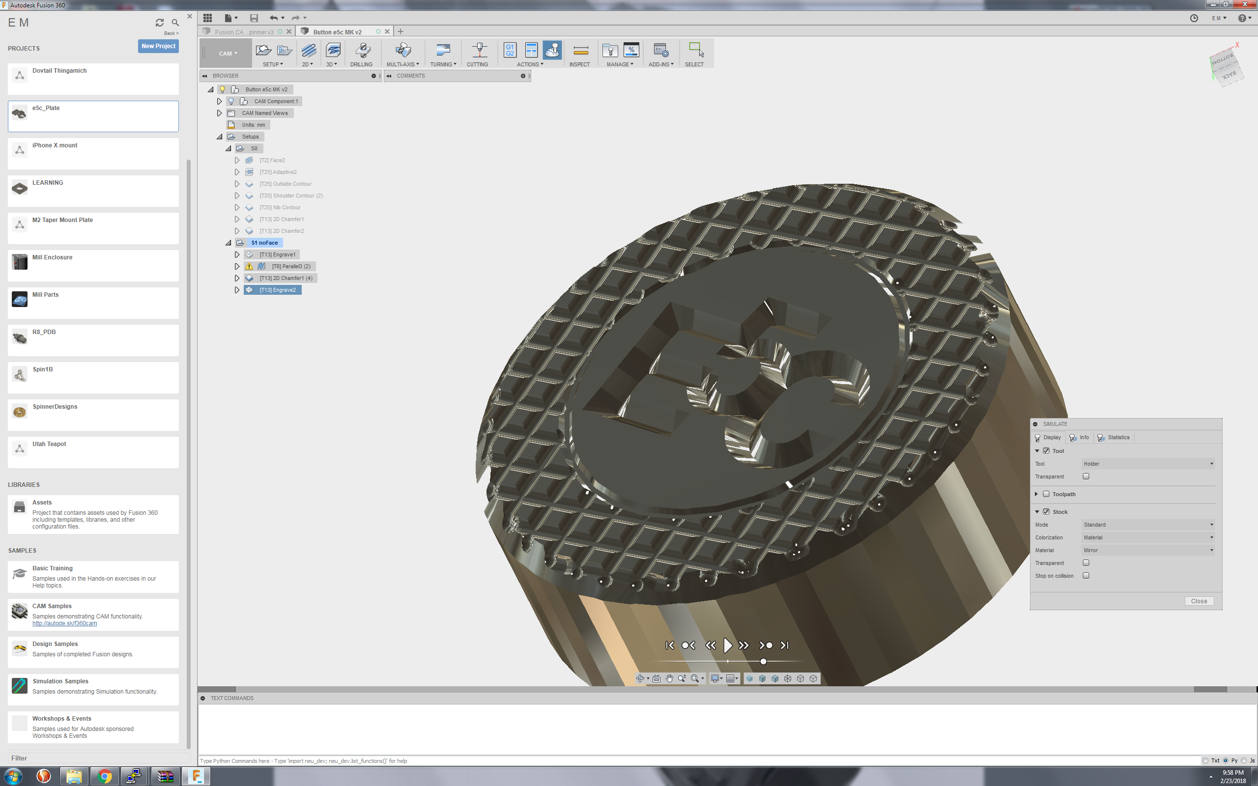Click the Undo arrow icon
Screen dimensions: 1258x786
[x=273, y=18]
